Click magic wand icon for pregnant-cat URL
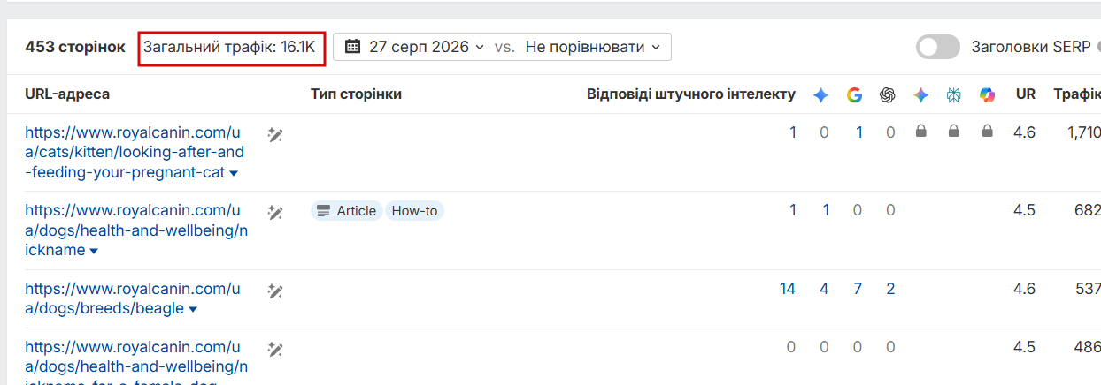 [275, 134]
